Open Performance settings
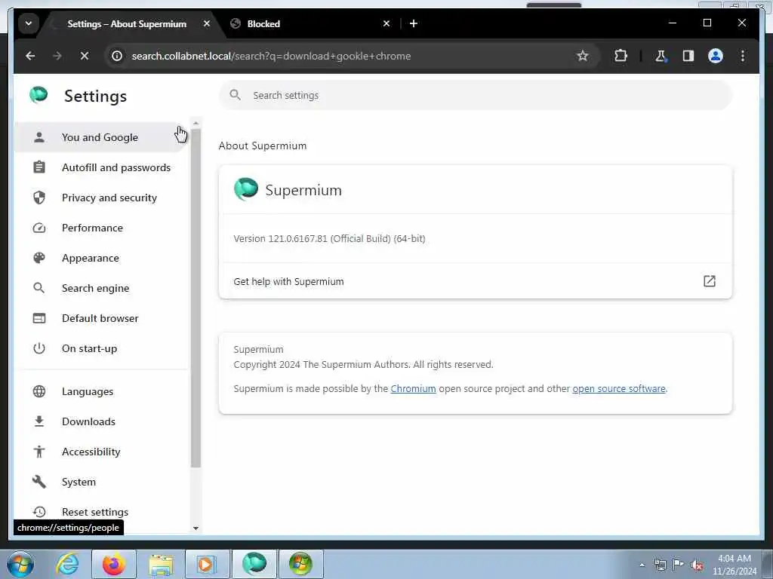The width and height of the screenshot is (773, 579). click(103, 228)
